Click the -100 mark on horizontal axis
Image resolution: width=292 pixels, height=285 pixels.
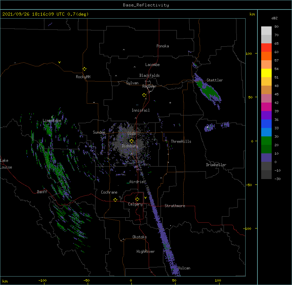[x=42, y=280]
